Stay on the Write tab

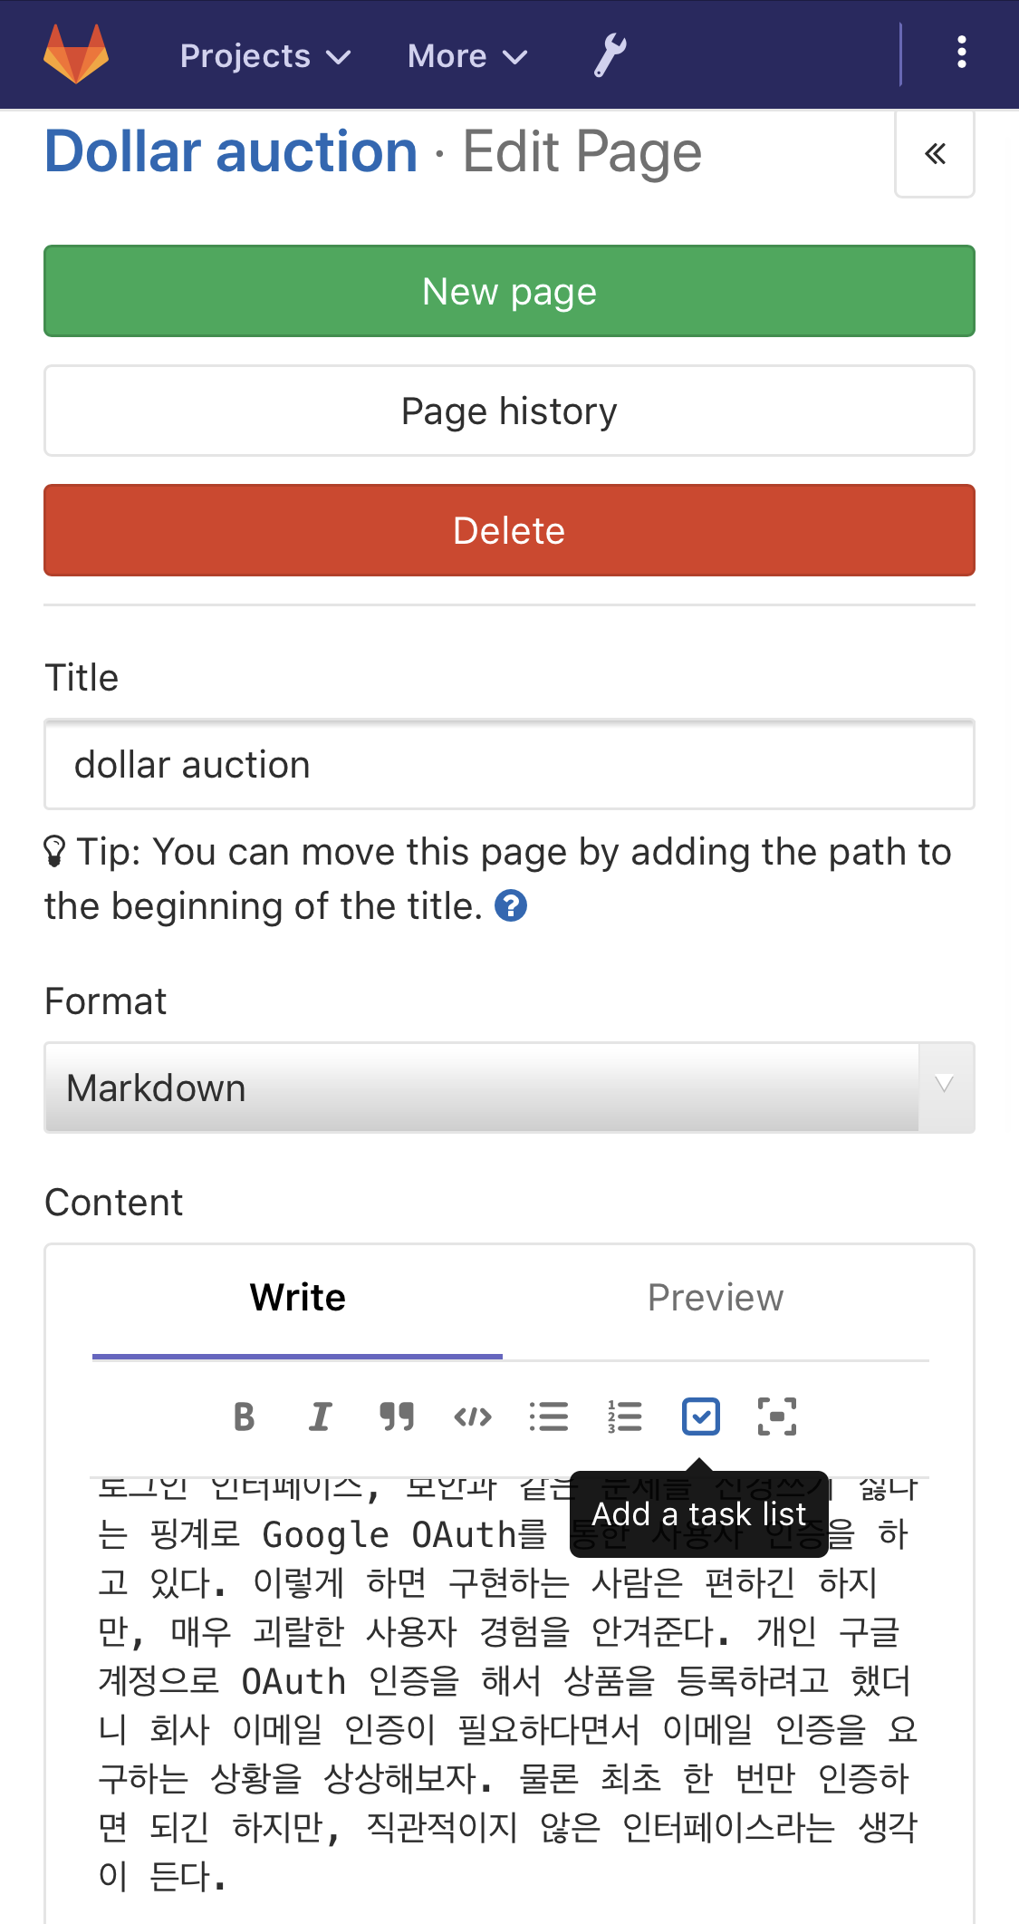297,1298
